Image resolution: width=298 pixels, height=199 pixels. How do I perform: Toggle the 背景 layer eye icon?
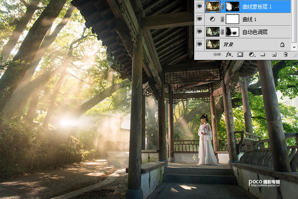pyautogui.click(x=199, y=45)
